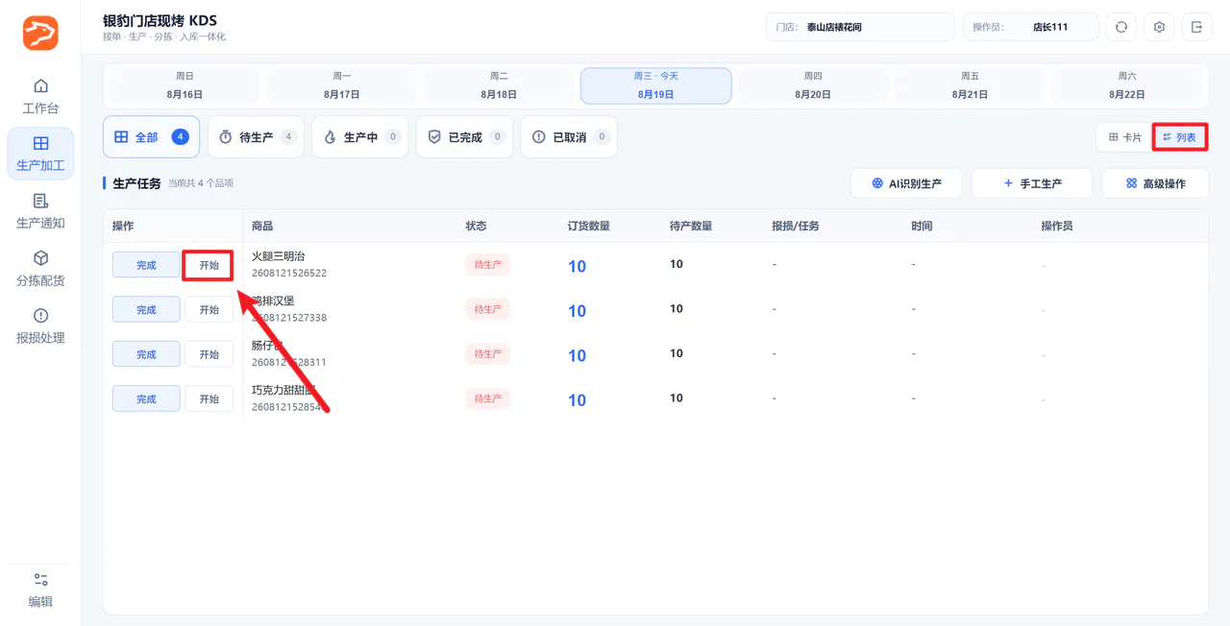Select 周二 8月18日 in the date bar
Screen dimensions: 1230x626
point(499,85)
